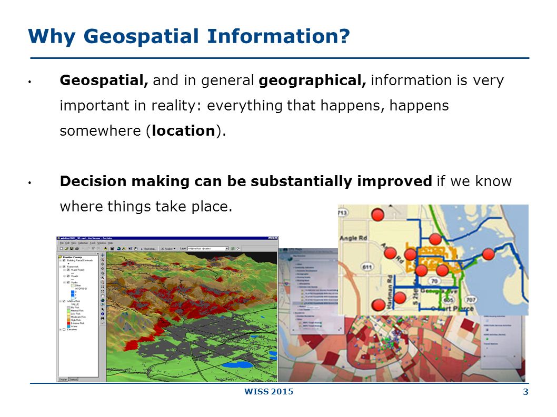Open the Help menu in ArcScene

point(110,243)
